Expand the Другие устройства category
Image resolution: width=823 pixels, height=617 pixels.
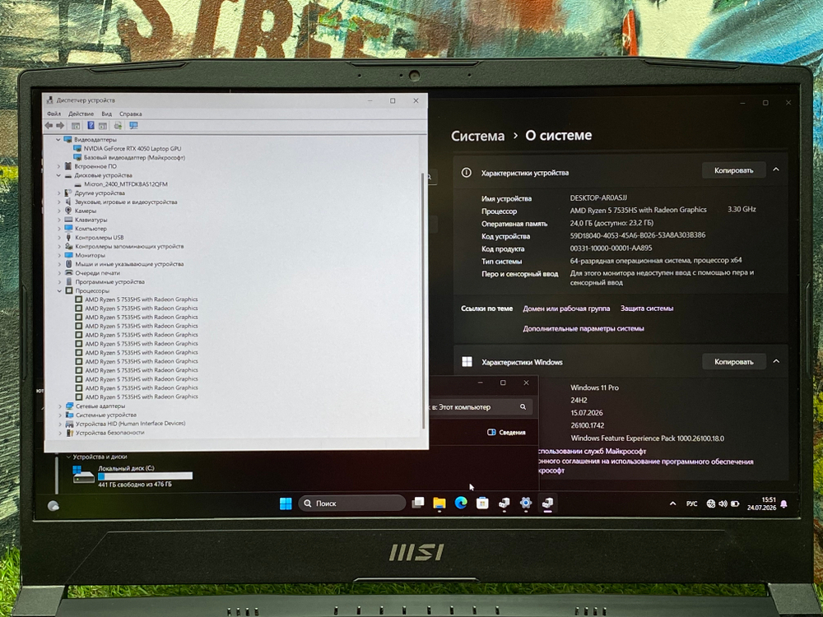(x=58, y=193)
